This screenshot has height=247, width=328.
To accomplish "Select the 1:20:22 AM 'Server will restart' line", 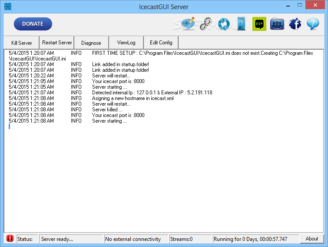I will (70, 76).
